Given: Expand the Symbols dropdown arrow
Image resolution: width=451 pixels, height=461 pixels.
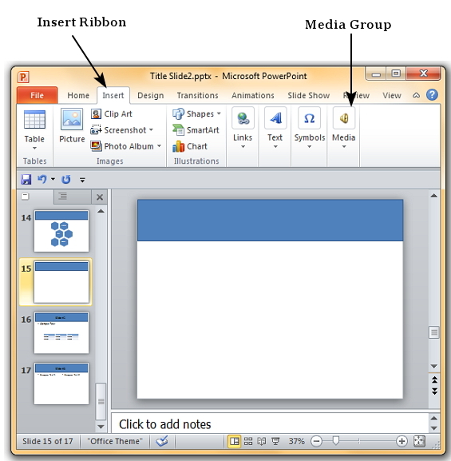Looking at the screenshot, I should click(309, 146).
